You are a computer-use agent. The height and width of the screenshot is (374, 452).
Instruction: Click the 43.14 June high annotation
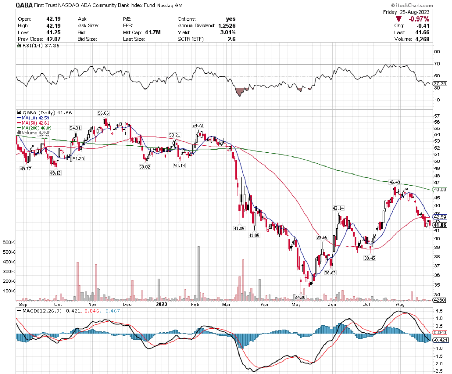(x=338, y=208)
